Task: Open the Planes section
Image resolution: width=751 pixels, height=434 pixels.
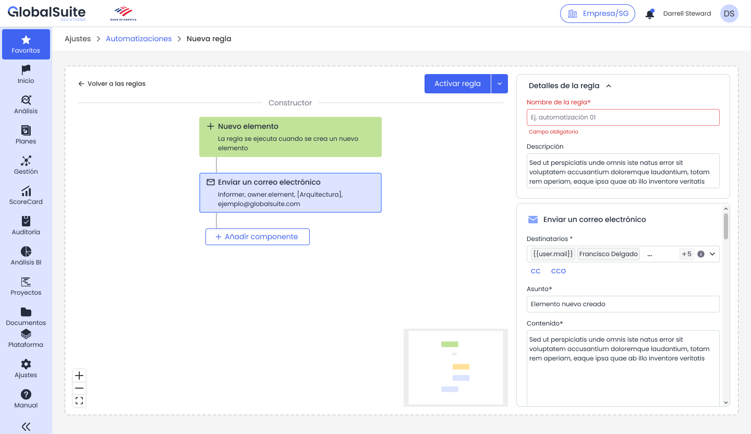Action: click(x=26, y=135)
